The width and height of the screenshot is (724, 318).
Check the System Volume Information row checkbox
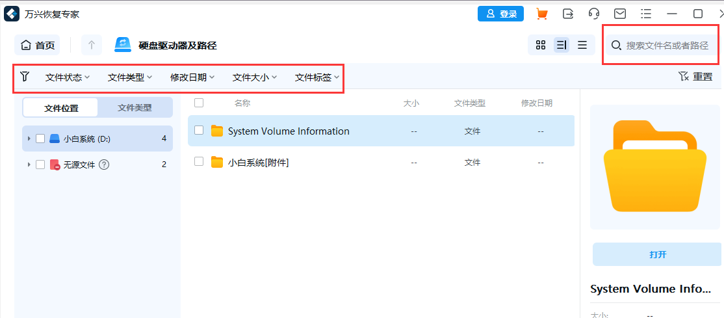tap(199, 130)
